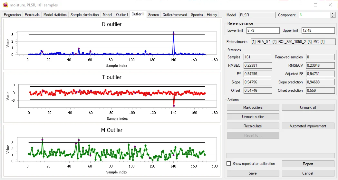View the Spectra tab
Image resolution: width=338 pixels, height=180 pixels.
[197, 15]
